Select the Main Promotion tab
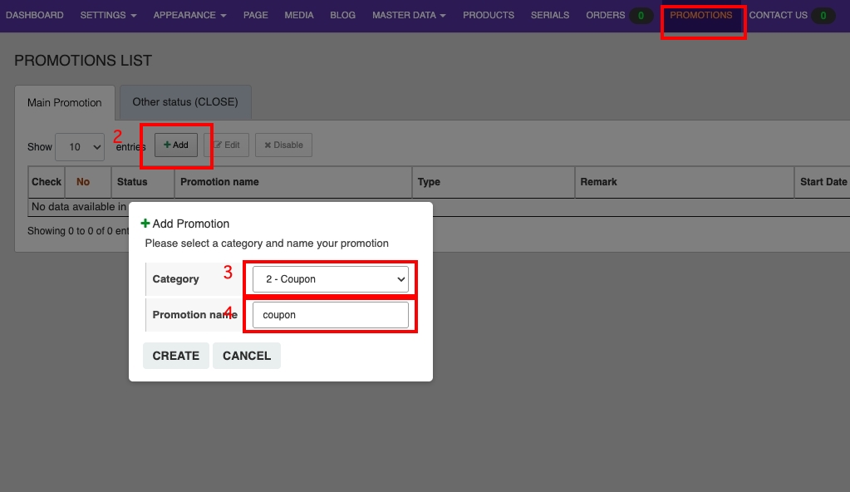Screen dimensions: 850x492 point(65,103)
